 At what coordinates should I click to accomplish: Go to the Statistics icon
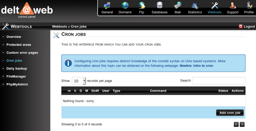tap(195, 6)
